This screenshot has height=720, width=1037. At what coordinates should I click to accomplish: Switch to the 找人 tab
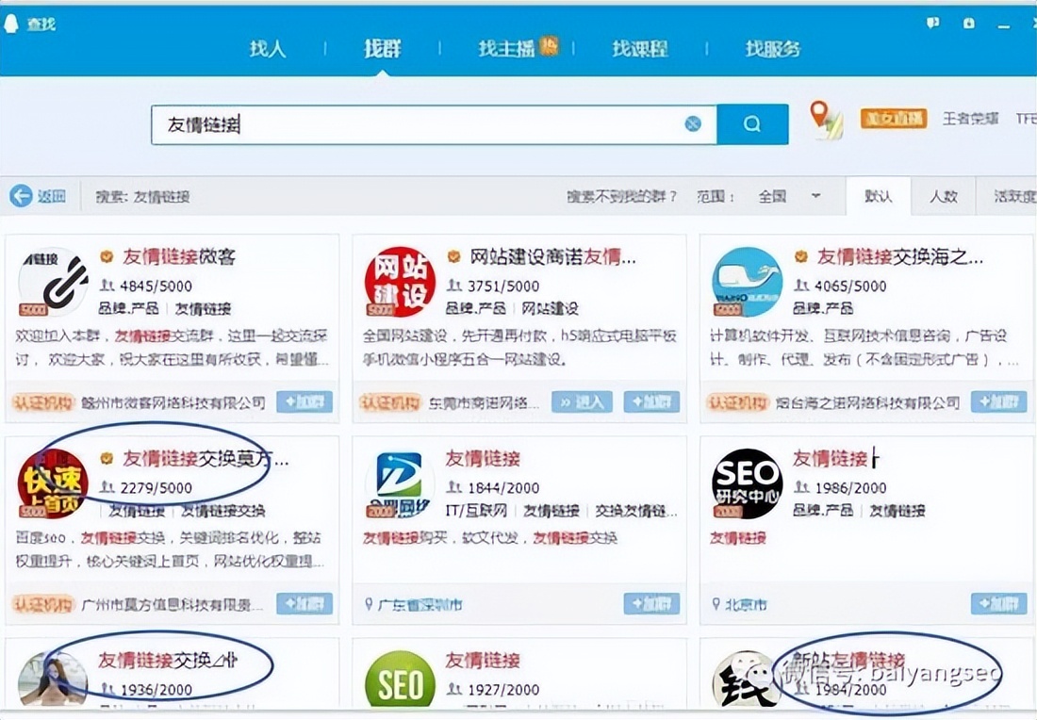[268, 48]
